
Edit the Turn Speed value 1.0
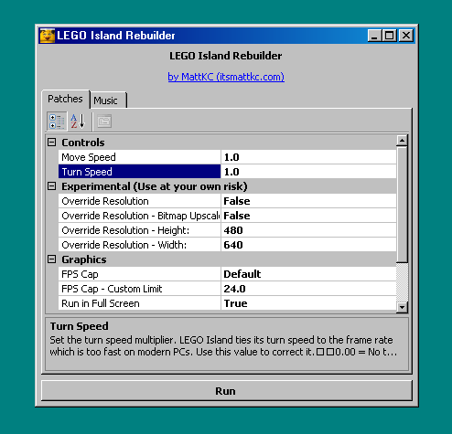point(308,172)
